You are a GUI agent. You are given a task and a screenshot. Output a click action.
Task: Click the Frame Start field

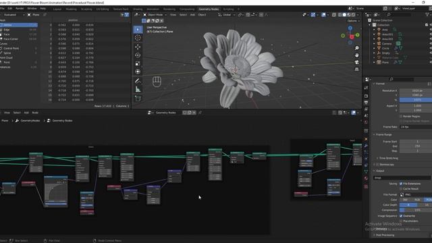416,142
